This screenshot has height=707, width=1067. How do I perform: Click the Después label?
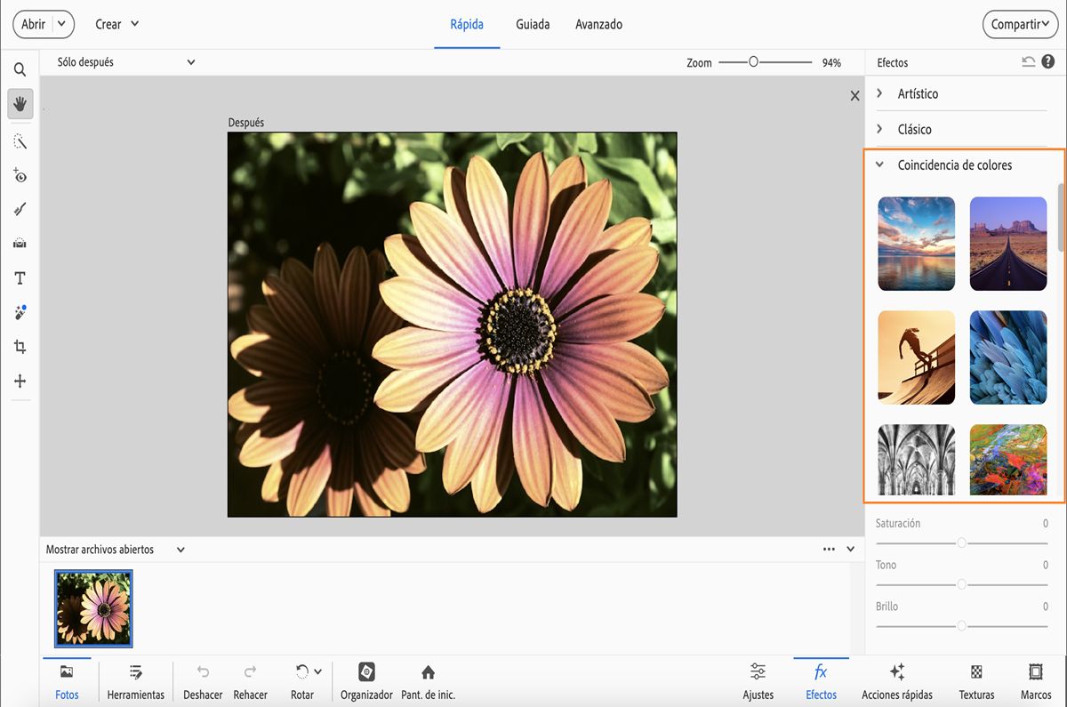pyautogui.click(x=246, y=123)
